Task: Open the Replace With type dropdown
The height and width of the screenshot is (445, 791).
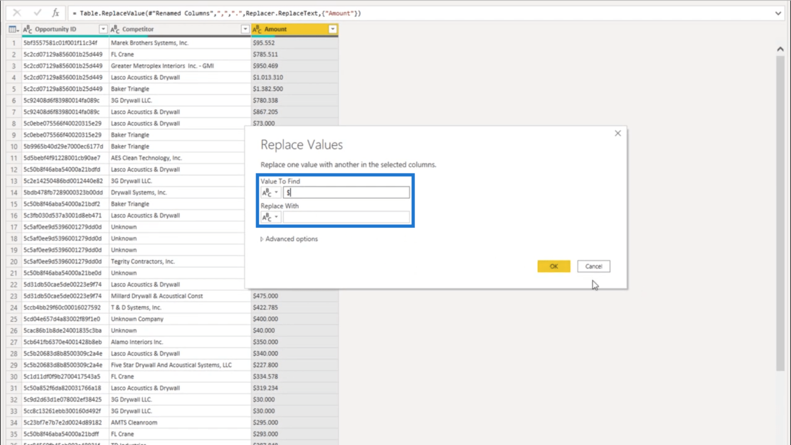Action: pos(270,217)
